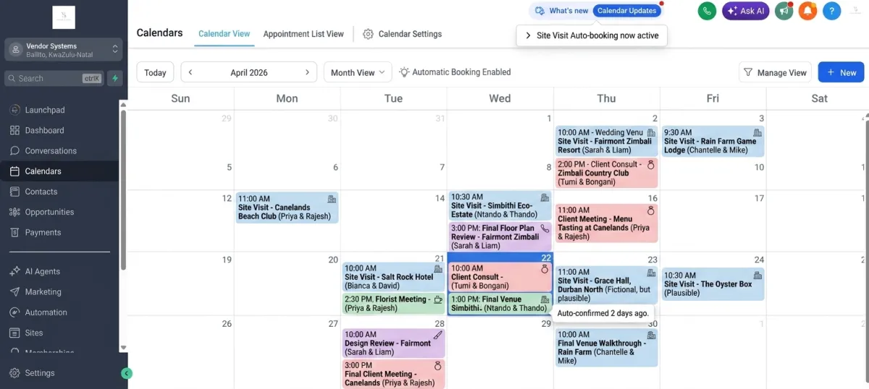
Task: Open the megaphone announcements icon
Action: click(x=784, y=11)
